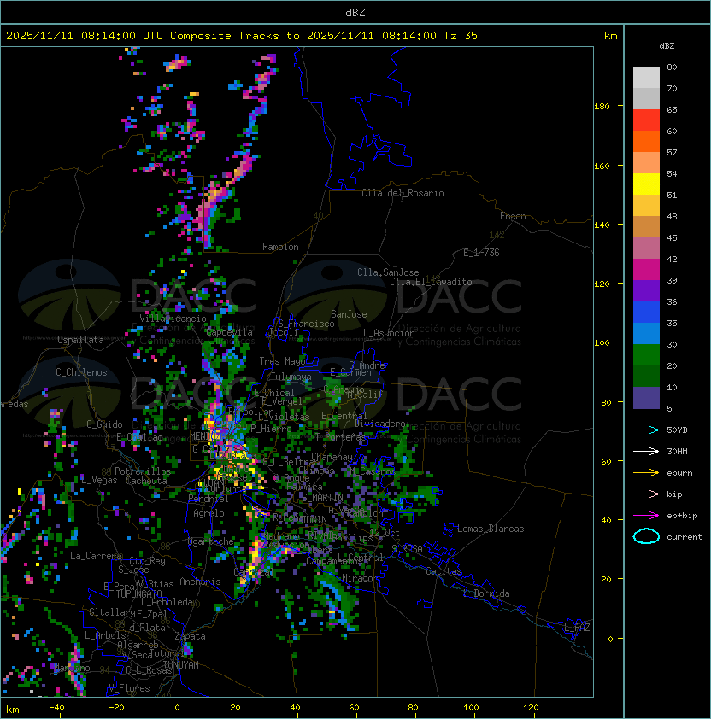Pick the purple 36–39 dBZ legend swatch

click(646, 291)
